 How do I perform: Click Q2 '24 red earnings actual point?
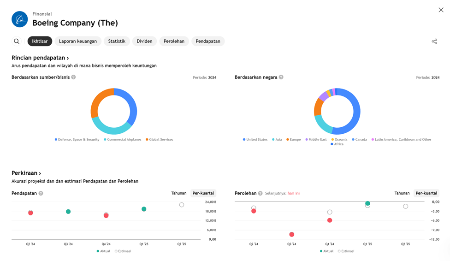coord(254,211)
